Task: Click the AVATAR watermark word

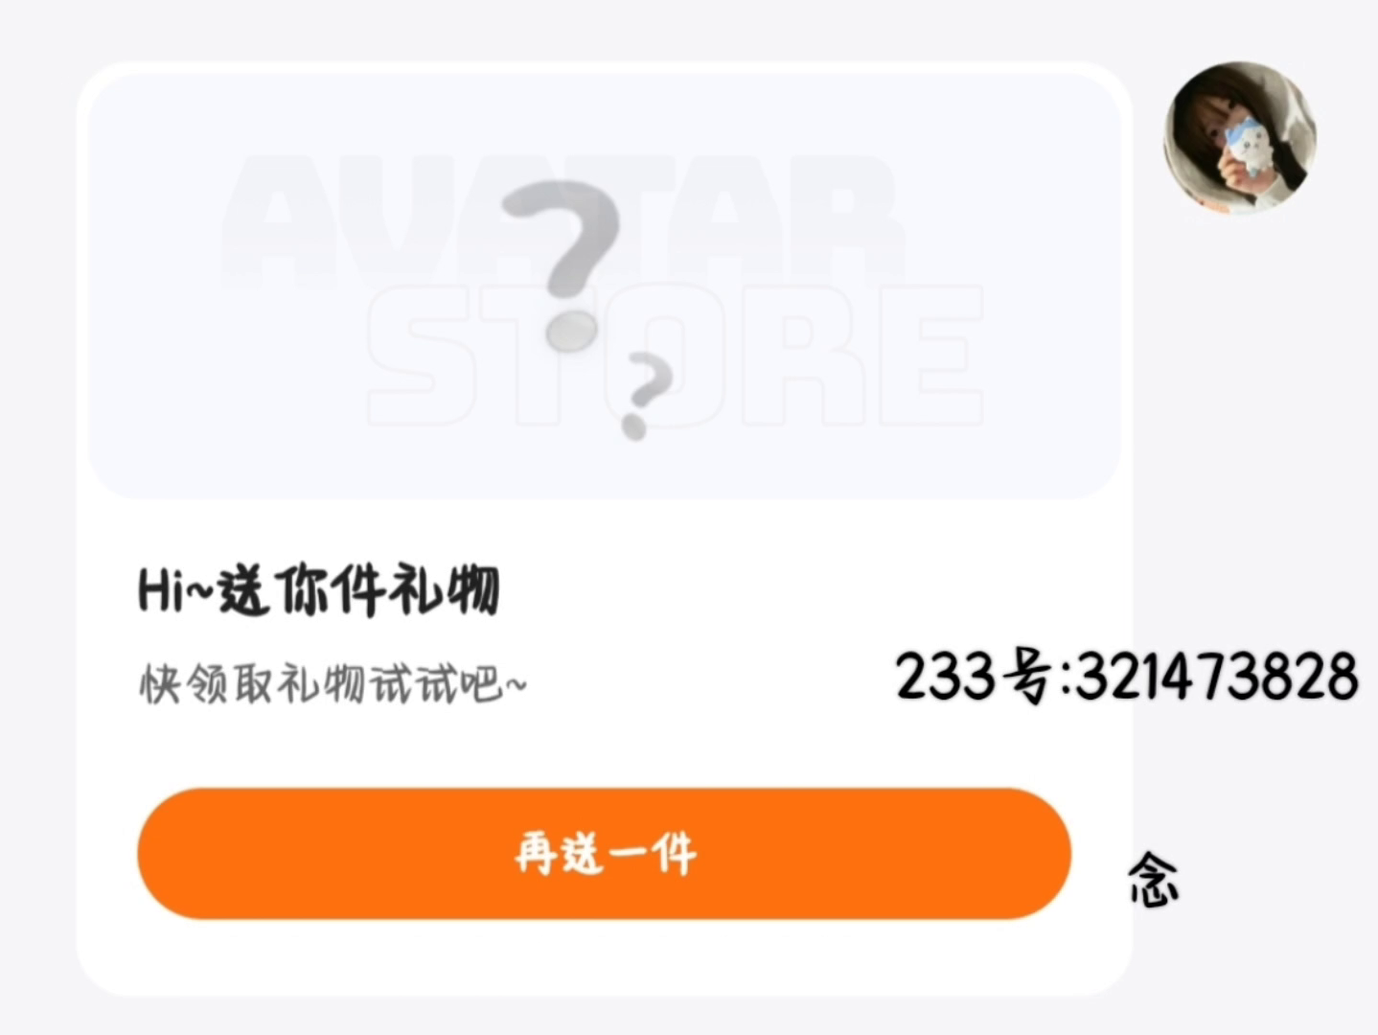Action: click(563, 222)
